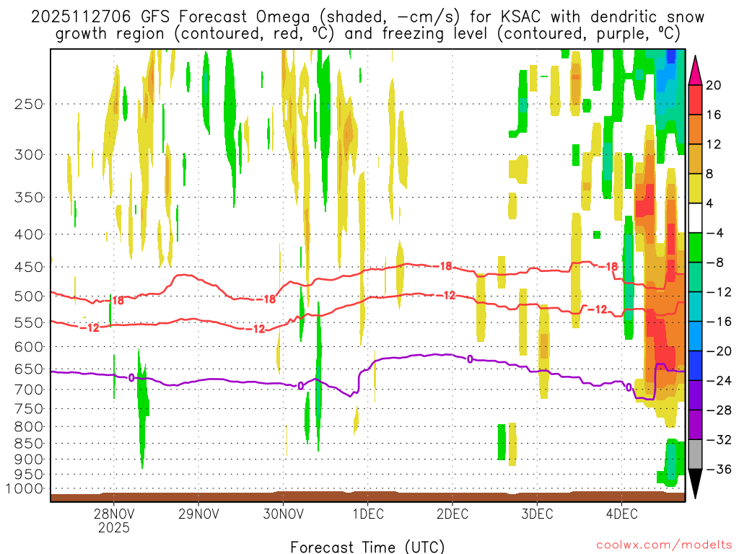
Task: Click the color bar tick label -20
Action: point(718,351)
